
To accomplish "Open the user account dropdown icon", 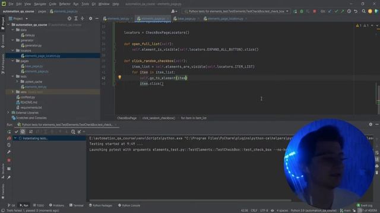I will pos(174,11).
